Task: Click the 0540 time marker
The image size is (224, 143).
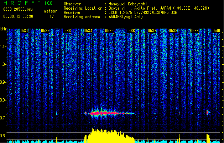Action: click(x=216, y=31)
